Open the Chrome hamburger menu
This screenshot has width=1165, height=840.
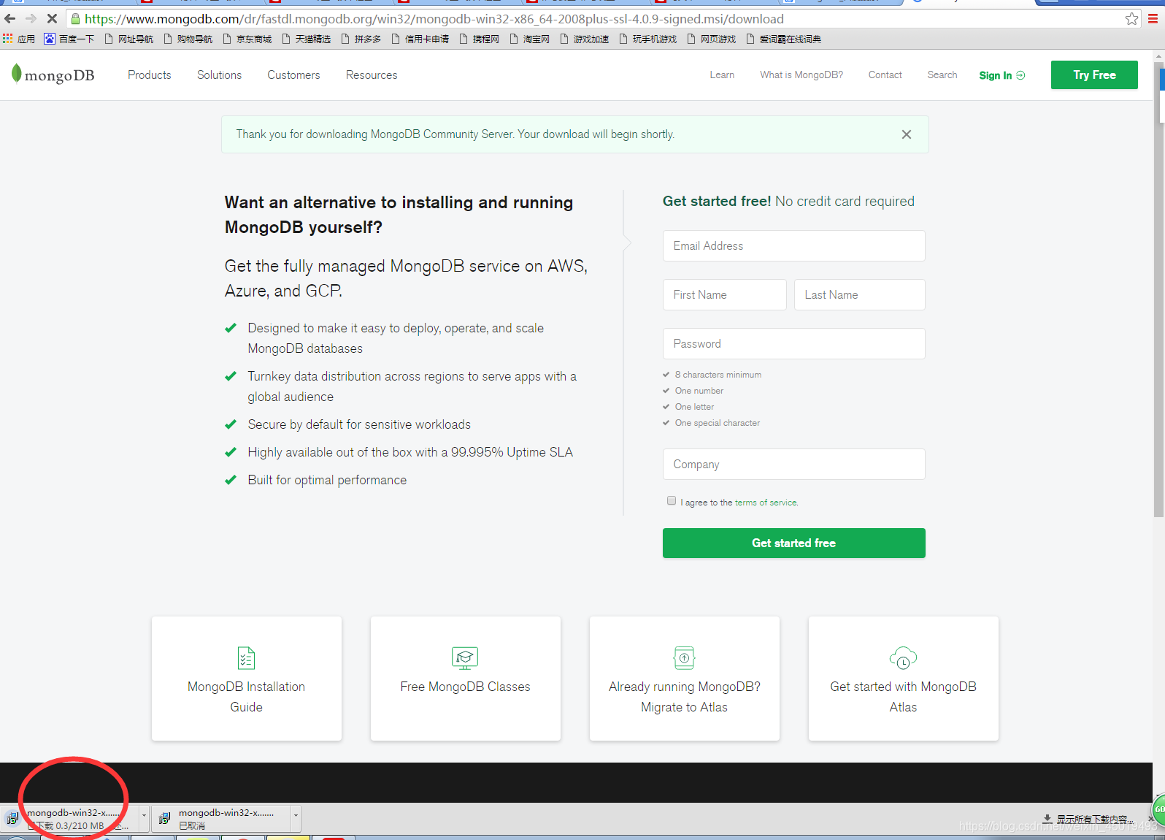pos(1153,19)
